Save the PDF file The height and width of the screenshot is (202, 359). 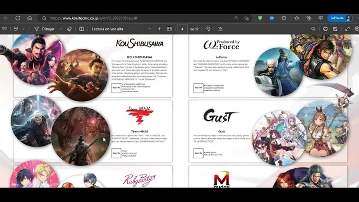pos(335,29)
